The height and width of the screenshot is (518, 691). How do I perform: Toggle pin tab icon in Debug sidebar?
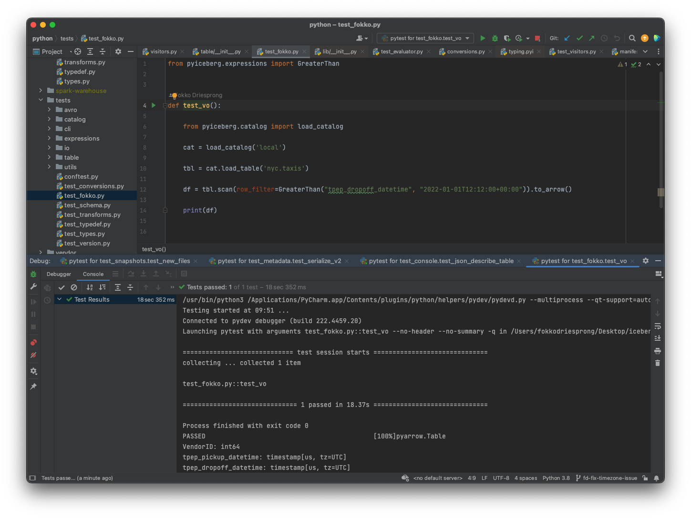click(x=33, y=386)
